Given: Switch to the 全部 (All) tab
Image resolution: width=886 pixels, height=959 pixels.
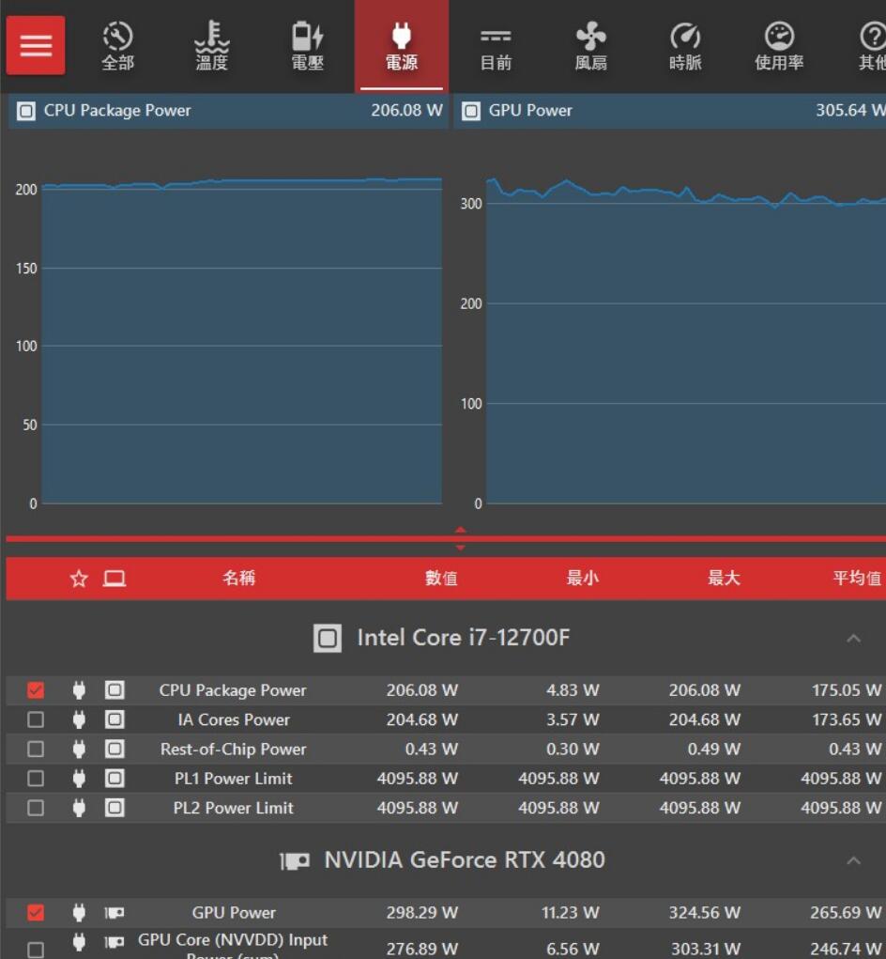Looking at the screenshot, I should pos(117,46).
